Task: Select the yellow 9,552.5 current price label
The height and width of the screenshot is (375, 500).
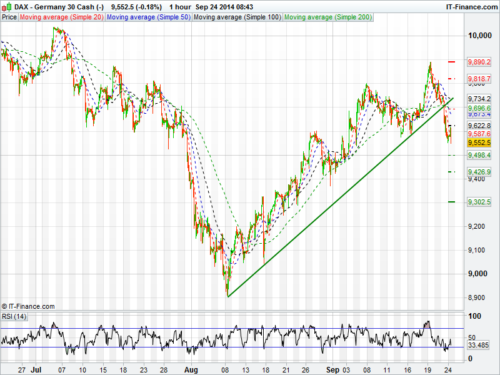Action: coord(479,142)
